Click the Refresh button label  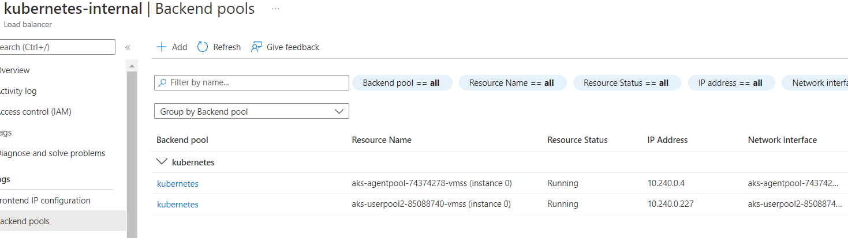point(227,47)
